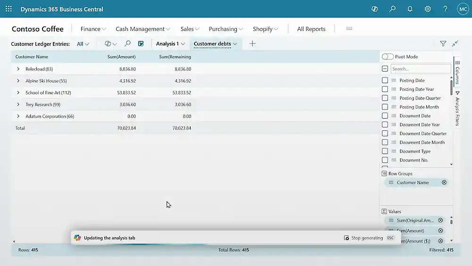This screenshot has height=266, width=472.
Task: Check the Posting Date column checkbox
Action: tap(385, 80)
